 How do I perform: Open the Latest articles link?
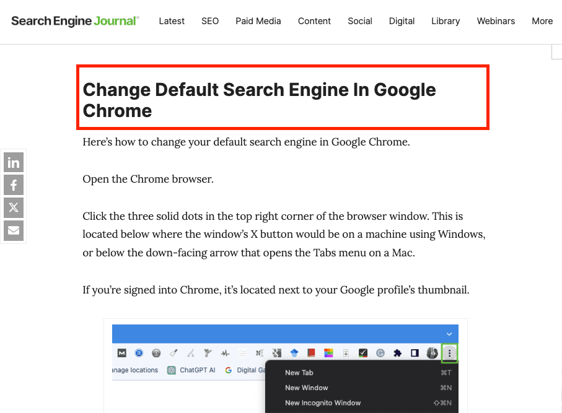click(x=172, y=21)
